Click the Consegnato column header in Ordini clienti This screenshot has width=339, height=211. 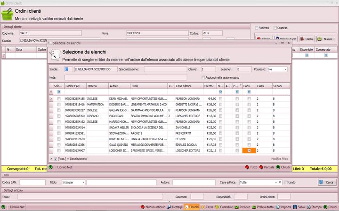click(325, 50)
